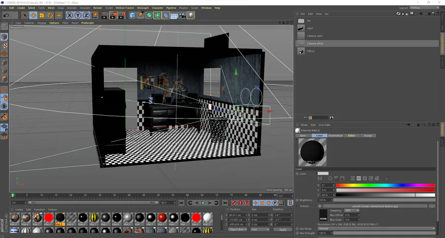
Task: Open the File menu in main menu bar
Action: (4, 8)
